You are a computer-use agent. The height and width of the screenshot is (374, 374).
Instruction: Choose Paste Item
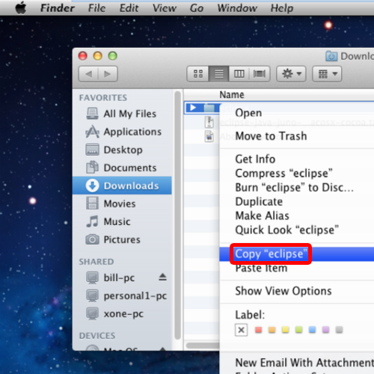pyautogui.click(x=297, y=269)
